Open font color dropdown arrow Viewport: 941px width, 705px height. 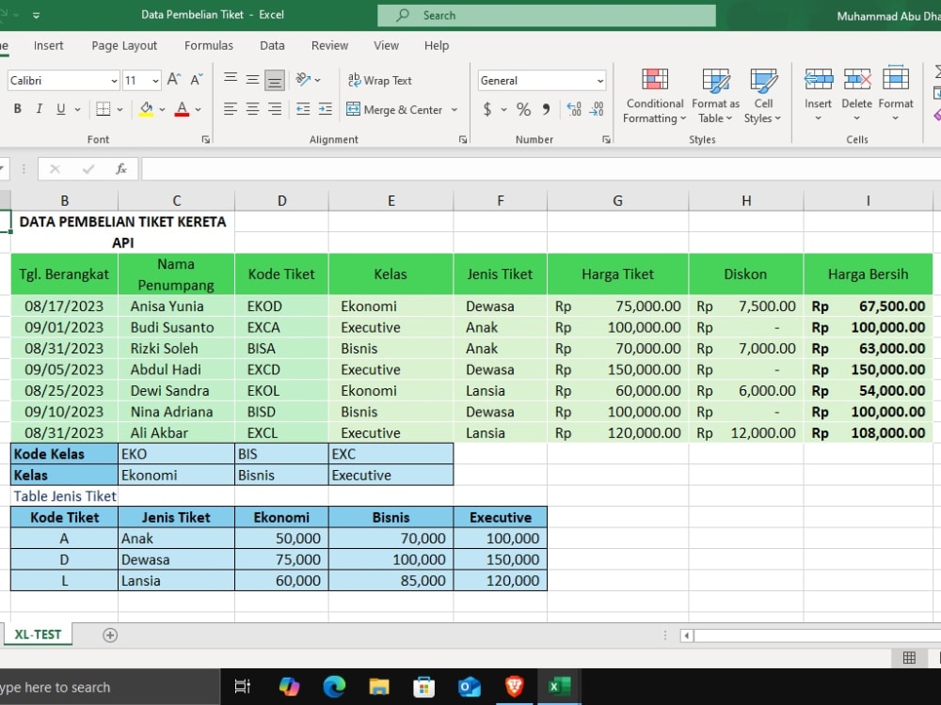coord(198,110)
